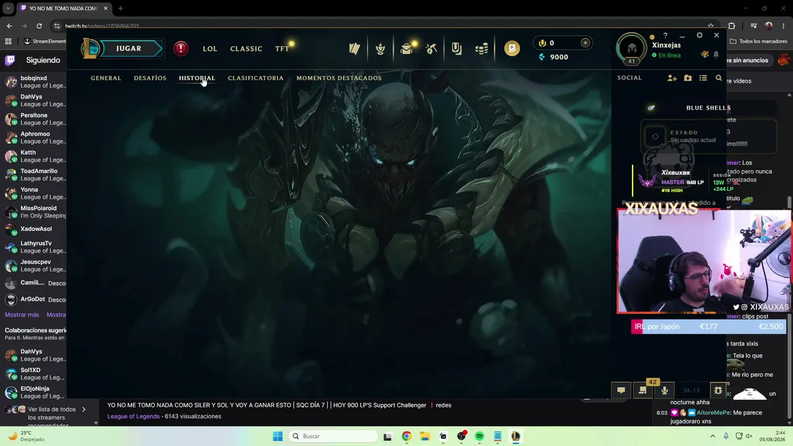
Task: Click League of Legends category link
Action: pos(133,416)
